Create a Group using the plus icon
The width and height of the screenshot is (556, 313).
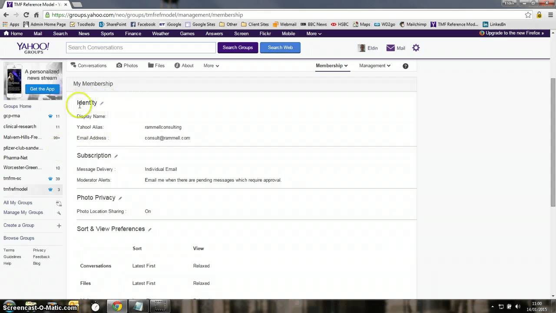click(59, 225)
